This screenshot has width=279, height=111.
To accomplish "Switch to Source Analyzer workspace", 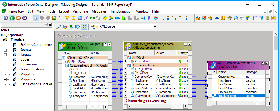I will 59,27.
